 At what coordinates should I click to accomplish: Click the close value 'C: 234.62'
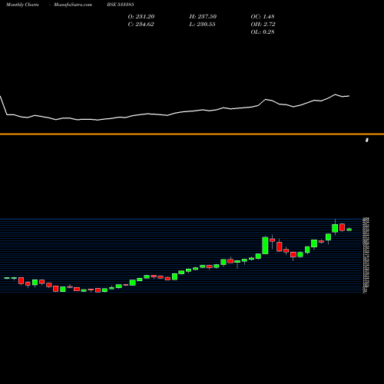(141, 25)
